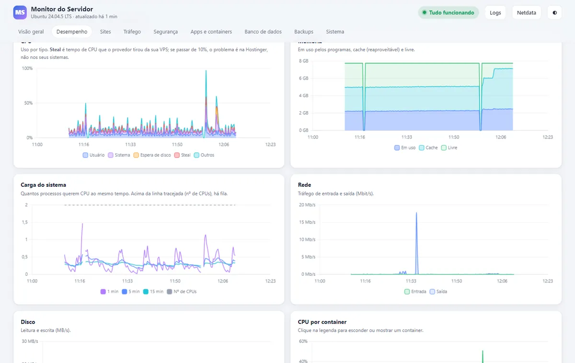Click the Rede chart heading

coord(304,185)
